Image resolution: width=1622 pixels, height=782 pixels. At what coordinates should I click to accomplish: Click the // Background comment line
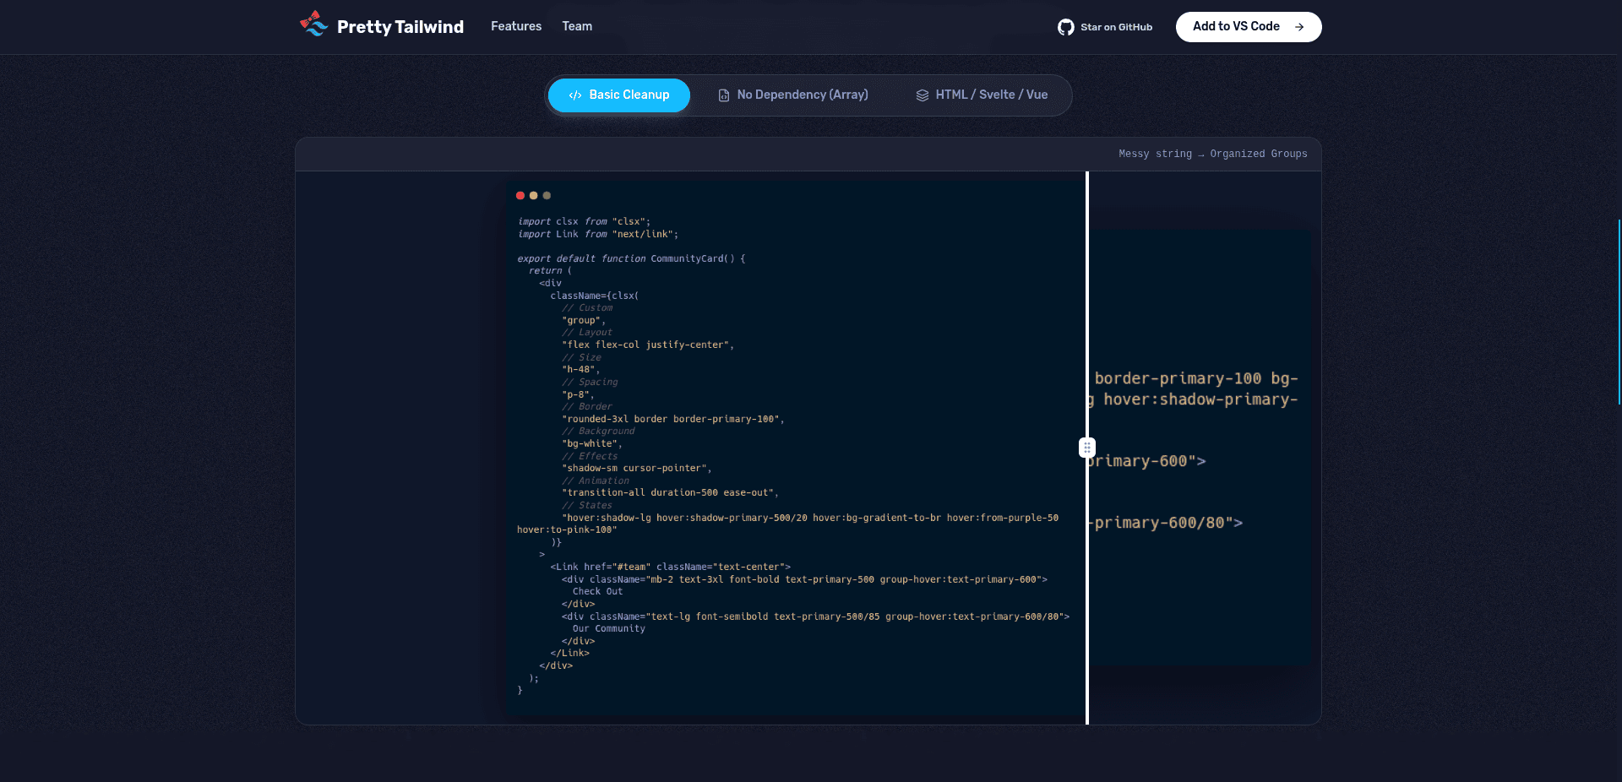click(598, 431)
